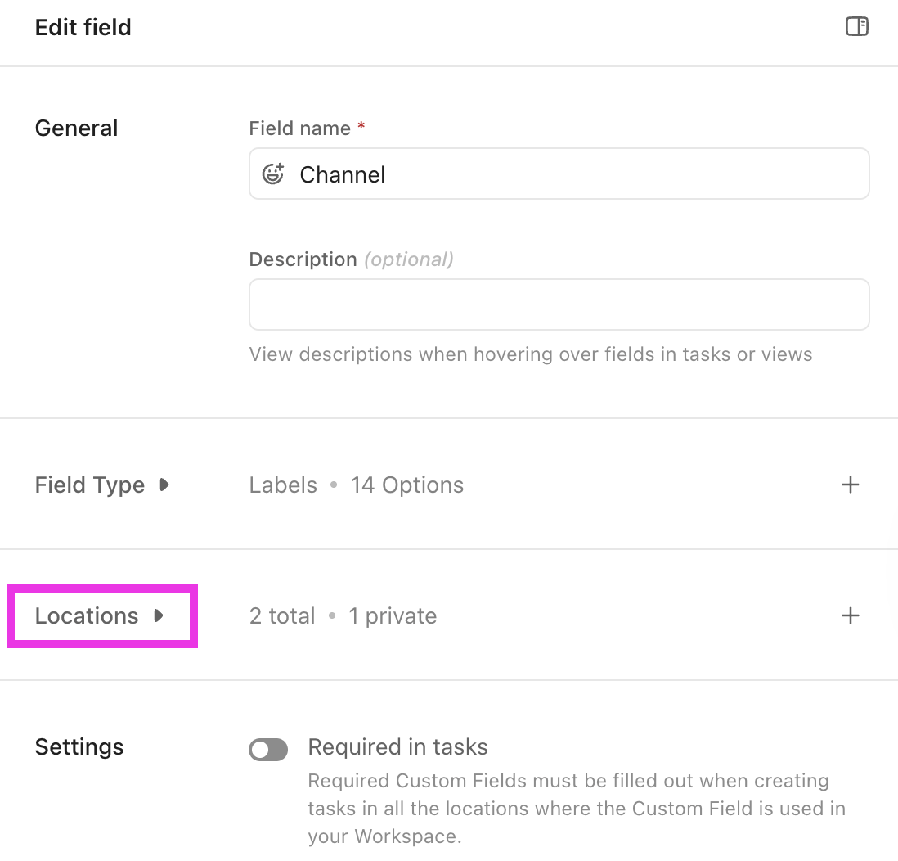898x861 pixels.
Task: Click the Settings section heading
Action: click(79, 746)
